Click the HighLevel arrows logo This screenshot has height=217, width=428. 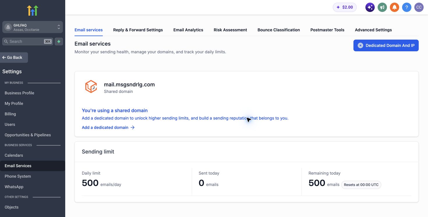(x=33, y=10)
